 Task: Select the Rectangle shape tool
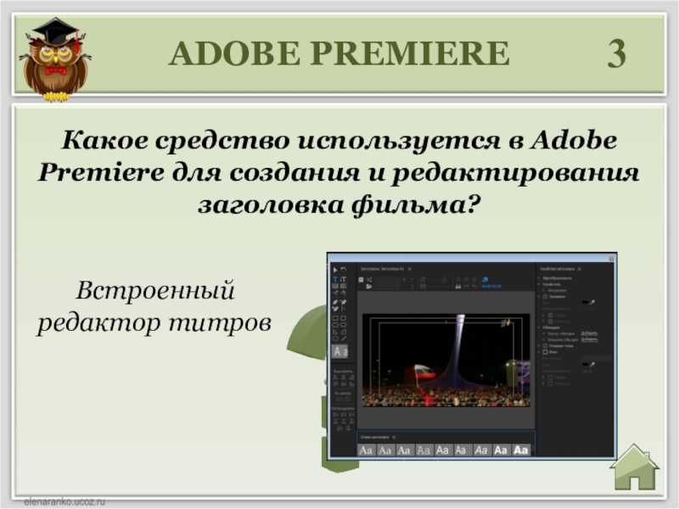[x=335, y=318]
